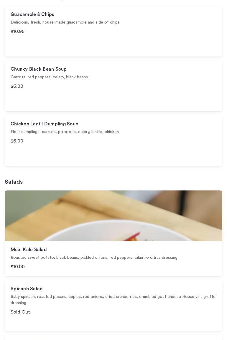Click the Chicken Lentil Dumpling Soup description
The height and width of the screenshot is (340, 227).
coord(65,132)
